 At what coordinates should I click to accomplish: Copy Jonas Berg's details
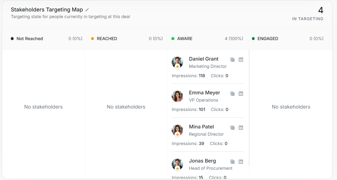pyautogui.click(x=232, y=162)
